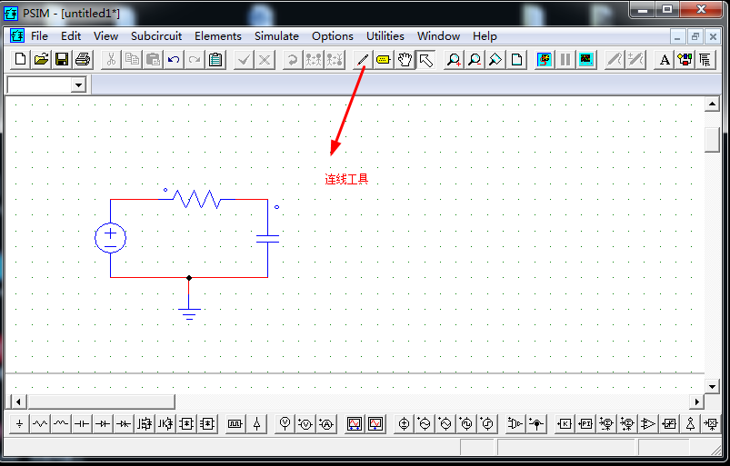This screenshot has height=466, width=730.
Task: Open an existing file via folder icon
Action: click(x=41, y=60)
